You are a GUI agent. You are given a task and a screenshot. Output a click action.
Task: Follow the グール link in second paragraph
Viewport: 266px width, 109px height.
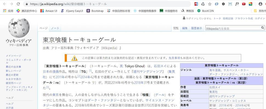[160, 95]
